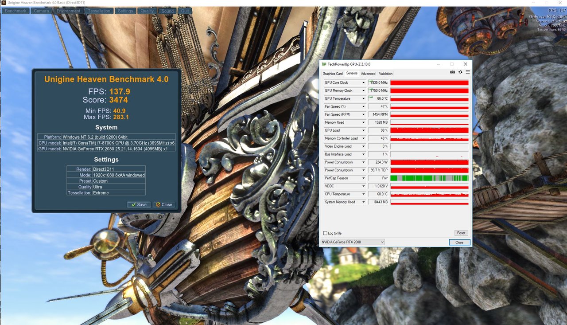Open the Video Engine Load dropdown
The height and width of the screenshot is (325, 567).
pyautogui.click(x=364, y=146)
